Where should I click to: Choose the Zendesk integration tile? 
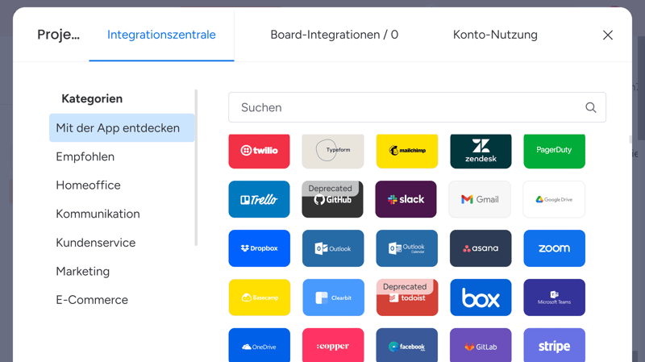481,151
